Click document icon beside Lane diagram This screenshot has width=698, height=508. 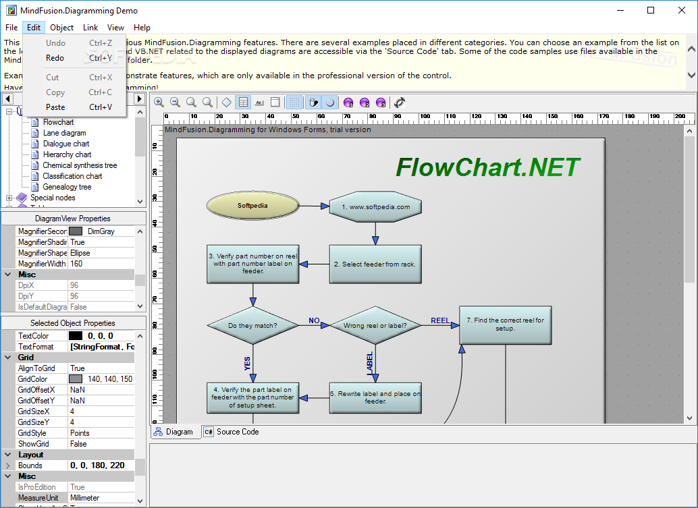(x=34, y=133)
